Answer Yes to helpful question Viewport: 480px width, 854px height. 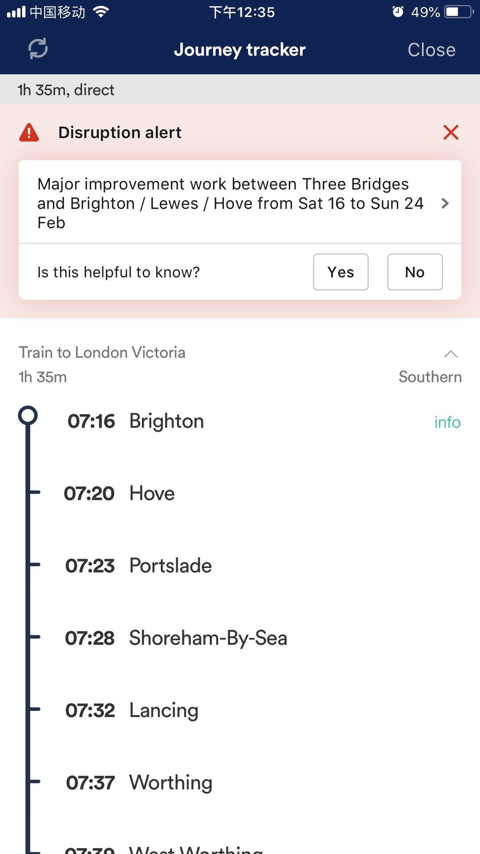340,272
